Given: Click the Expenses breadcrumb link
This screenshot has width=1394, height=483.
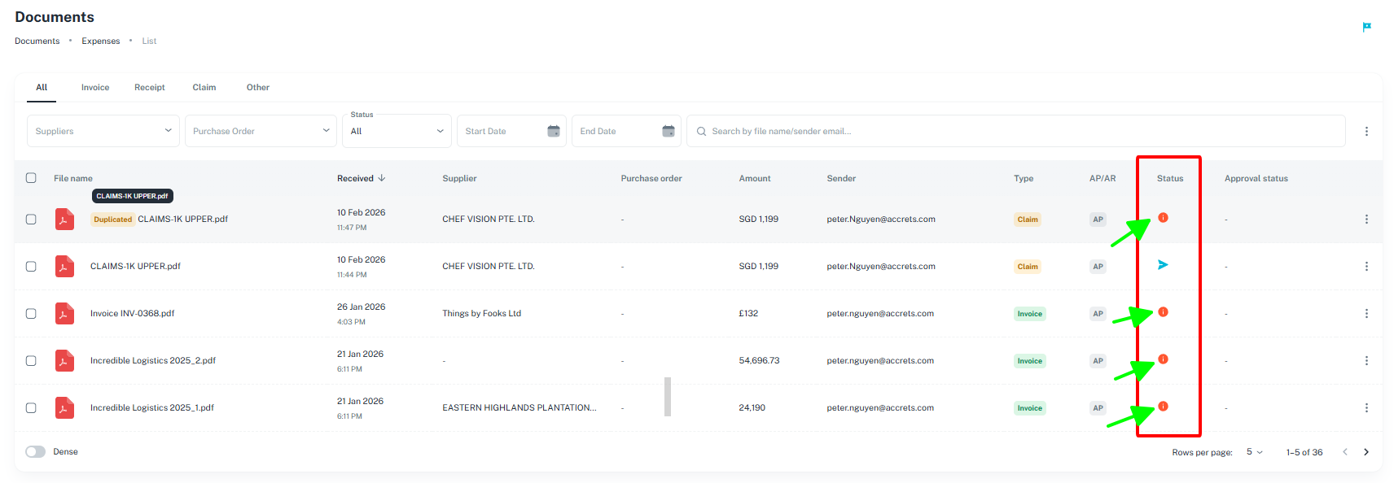Looking at the screenshot, I should pos(101,41).
